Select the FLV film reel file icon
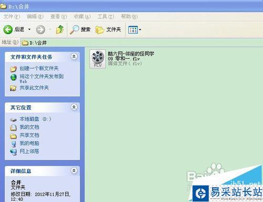Image resolution: width=263 pixels, height=202 pixels. point(97,59)
